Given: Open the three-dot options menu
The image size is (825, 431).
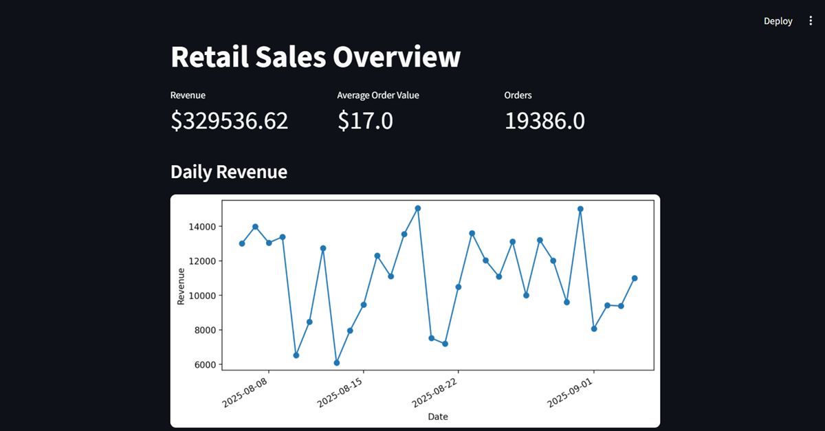Looking at the screenshot, I should [811, 21].
